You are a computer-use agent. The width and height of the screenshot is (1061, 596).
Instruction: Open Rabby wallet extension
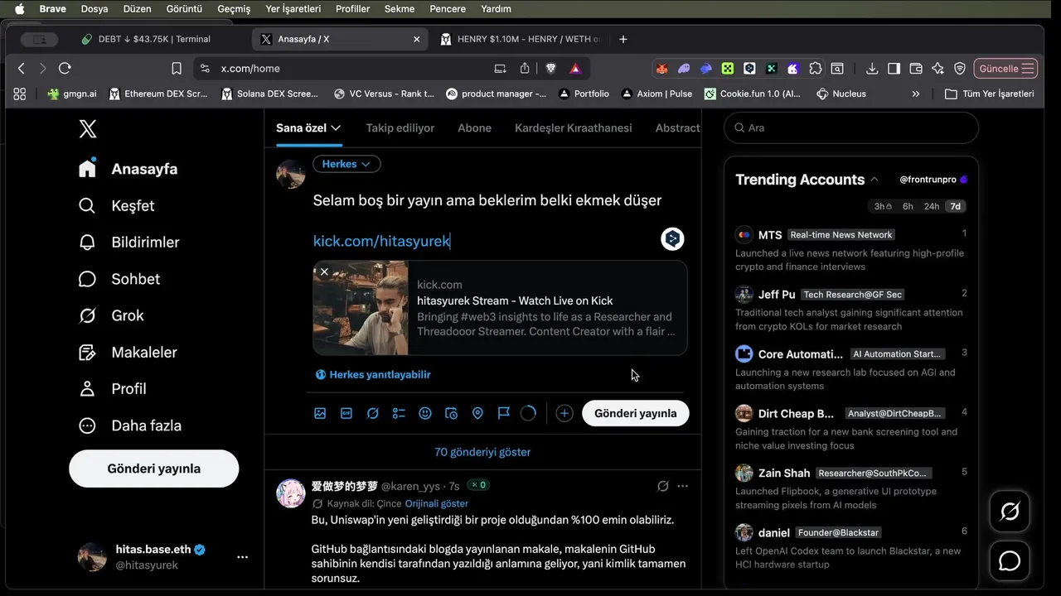tap(705, 69)
